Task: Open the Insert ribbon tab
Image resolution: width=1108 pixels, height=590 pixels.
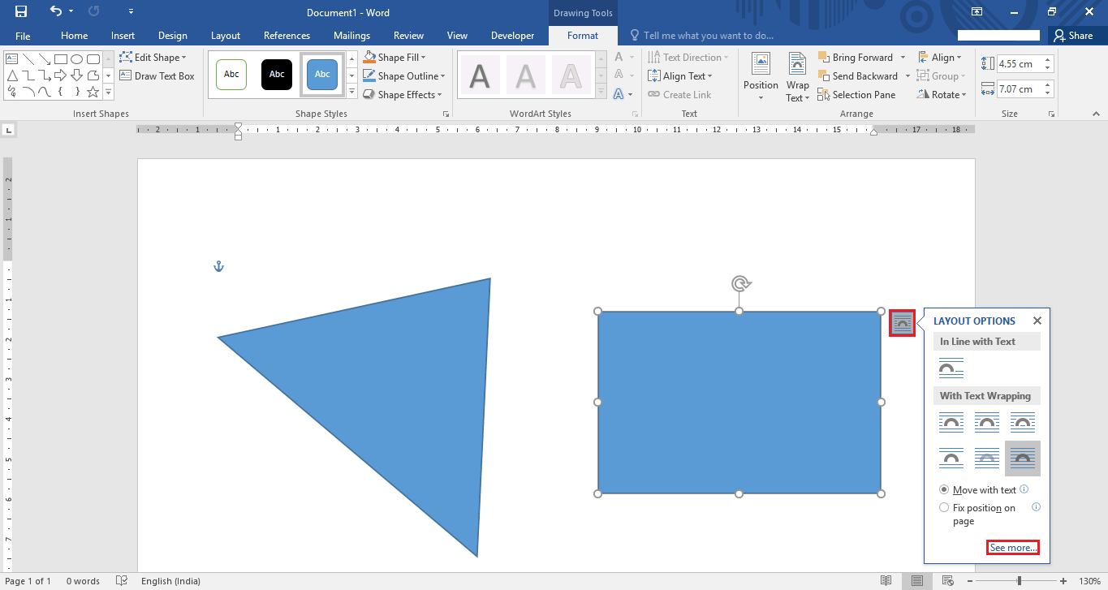Action: tap(123, 36)
